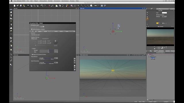Click the Pitch slider
The height and width of the screenshot is (103, 184).
[x=47, y=52]
